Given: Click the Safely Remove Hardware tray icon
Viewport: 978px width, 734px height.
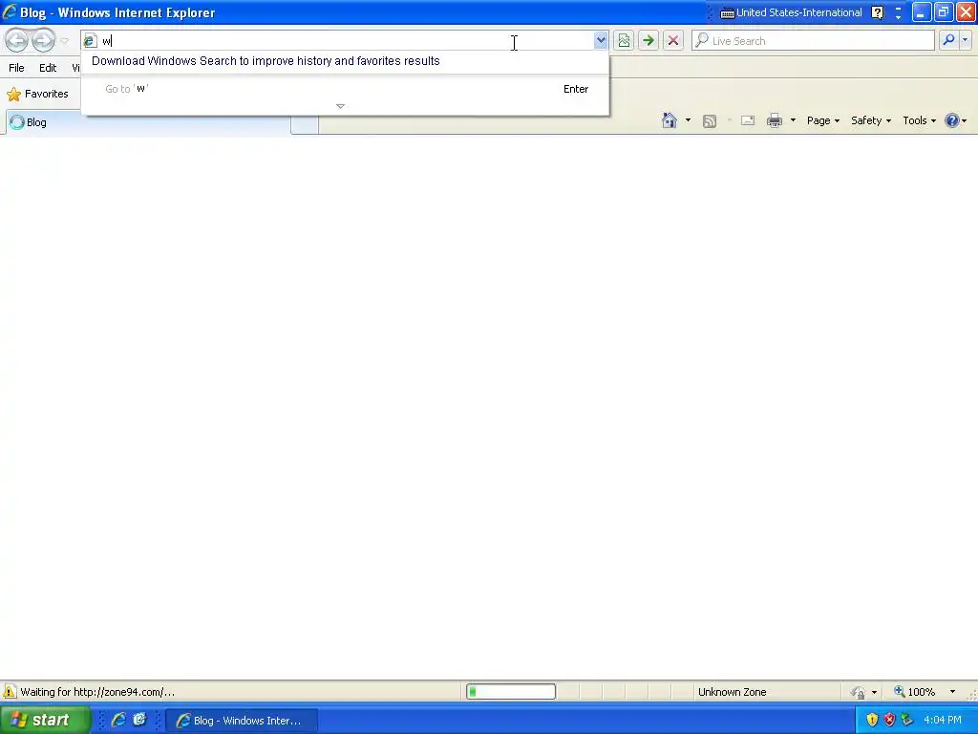Looking at the screenshot, I should coord(907,721).
